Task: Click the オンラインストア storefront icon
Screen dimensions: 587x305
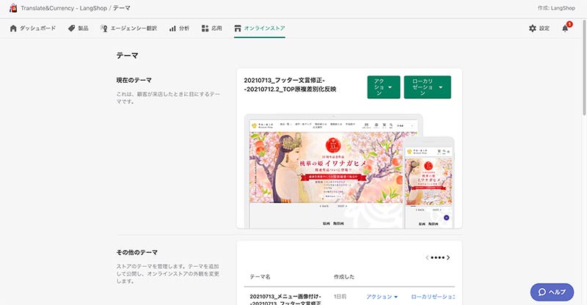Action: click(237, 29)
